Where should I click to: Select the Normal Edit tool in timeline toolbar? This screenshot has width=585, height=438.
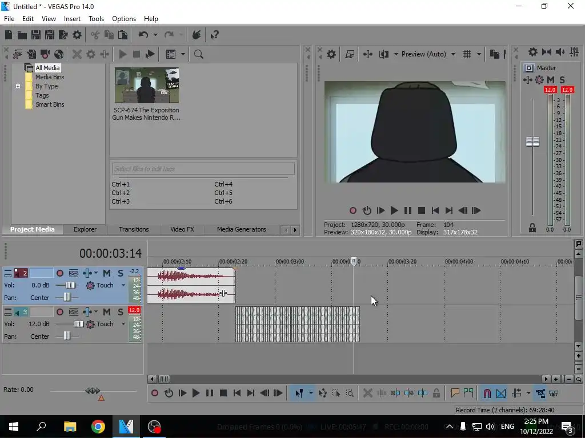299,394
